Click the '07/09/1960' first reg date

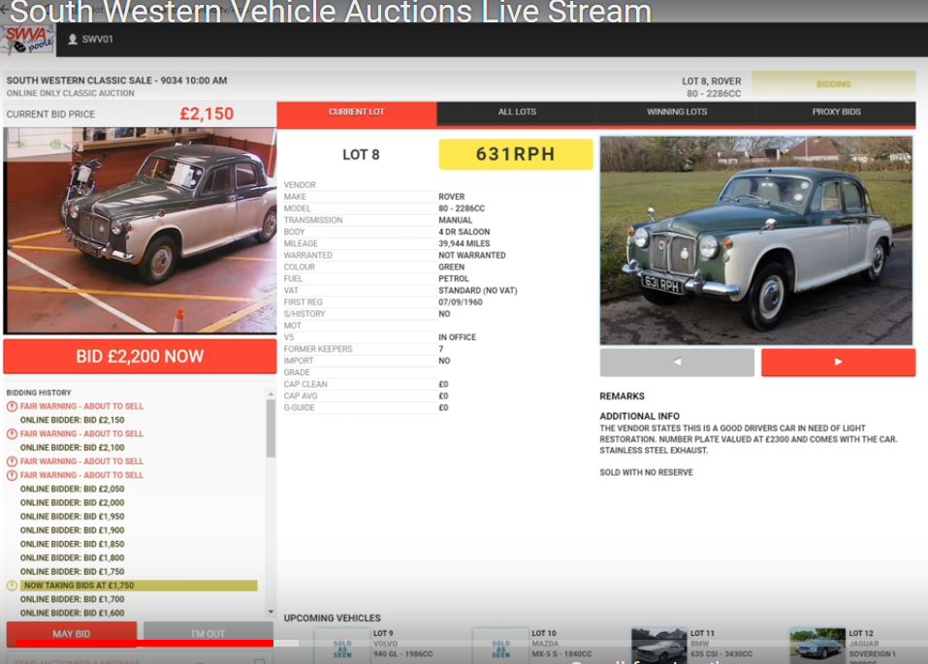[460, 302]
